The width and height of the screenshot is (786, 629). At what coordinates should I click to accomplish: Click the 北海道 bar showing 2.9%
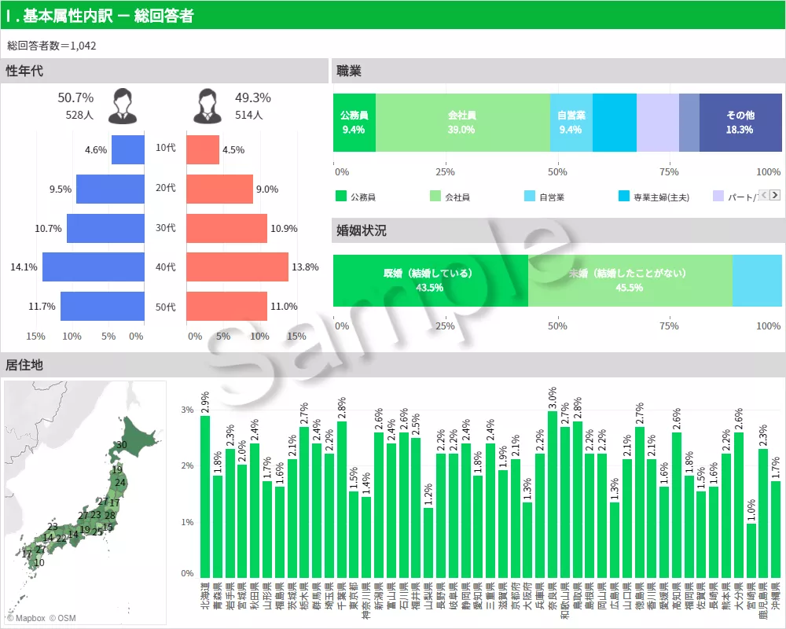click(x=205, y=497)
